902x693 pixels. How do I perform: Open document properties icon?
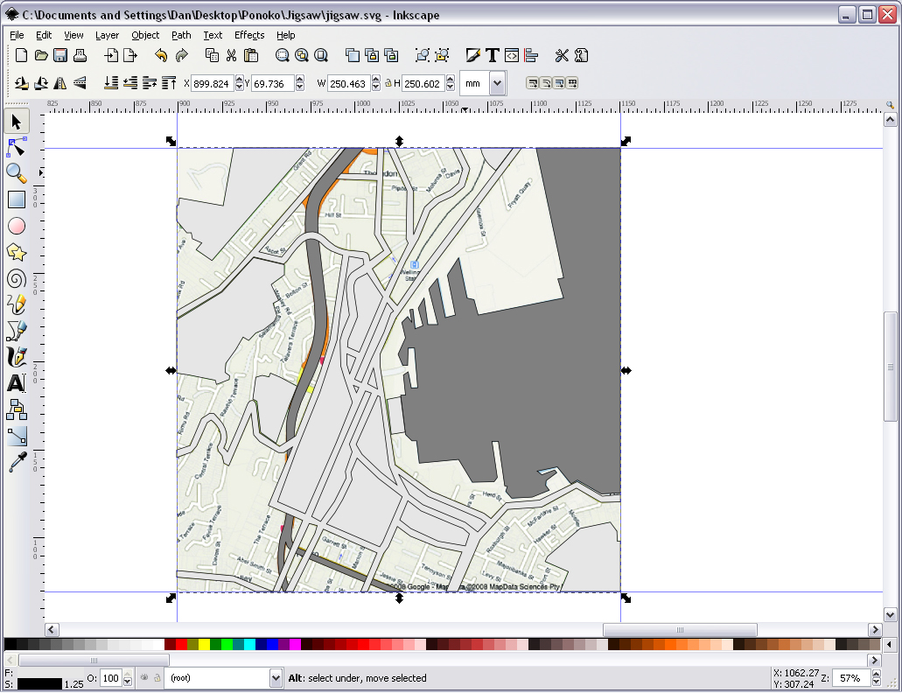581,55
